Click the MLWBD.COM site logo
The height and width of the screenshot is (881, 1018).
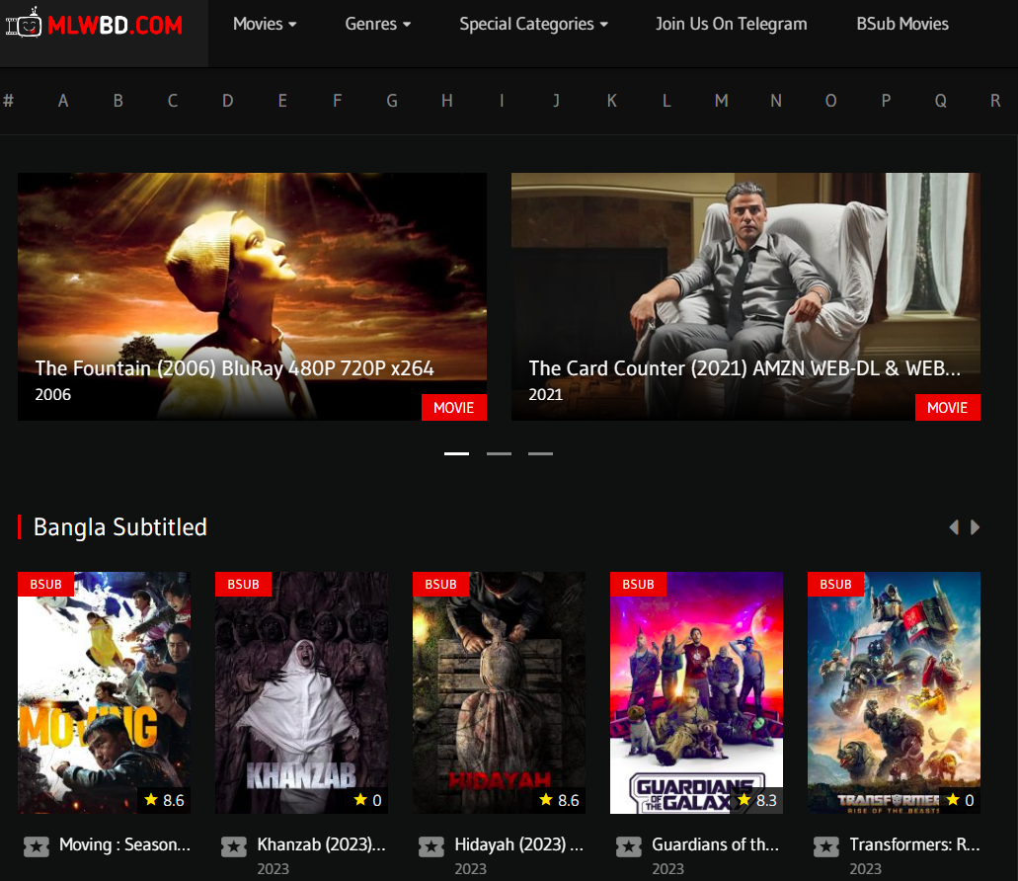tap(95, 25)
